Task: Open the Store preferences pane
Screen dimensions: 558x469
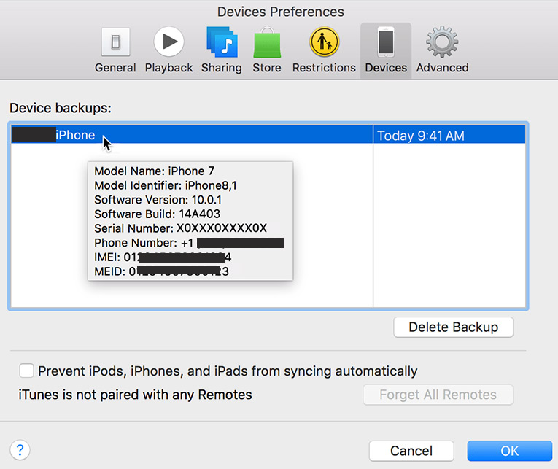Action: pos(267,50)
